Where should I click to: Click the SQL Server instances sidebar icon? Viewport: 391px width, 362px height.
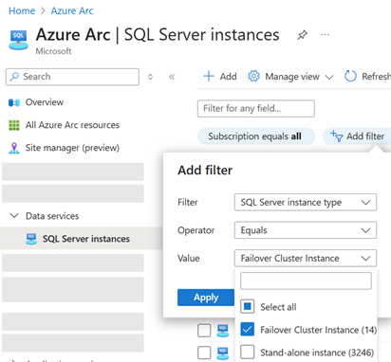(31, 239)
